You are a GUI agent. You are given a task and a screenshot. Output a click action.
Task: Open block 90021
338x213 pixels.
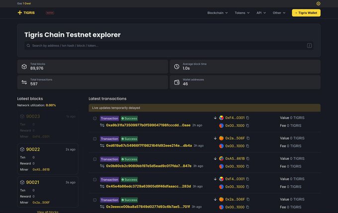(x=32, y=182)
